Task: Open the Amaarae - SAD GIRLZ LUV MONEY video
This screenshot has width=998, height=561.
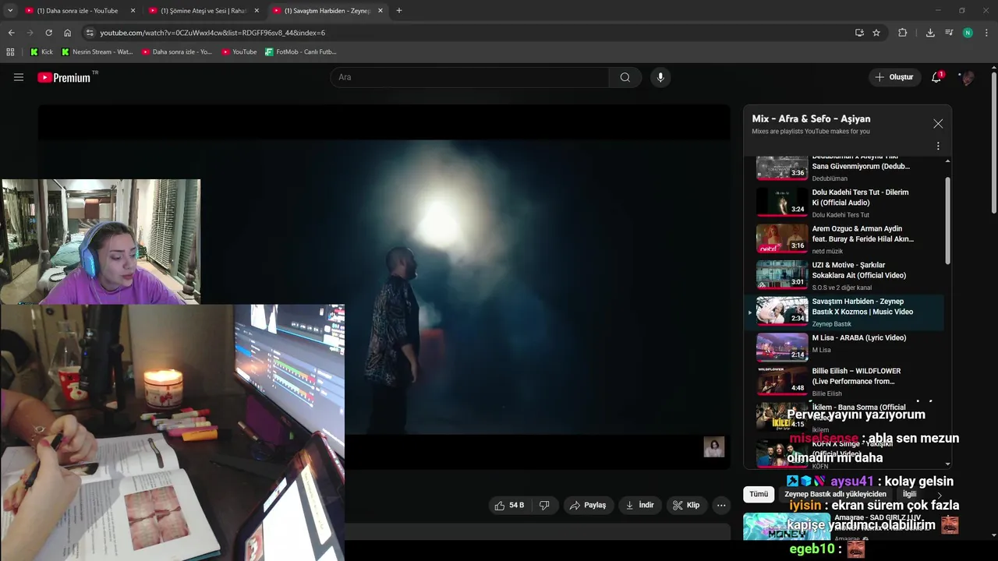Action: (849, 528)
